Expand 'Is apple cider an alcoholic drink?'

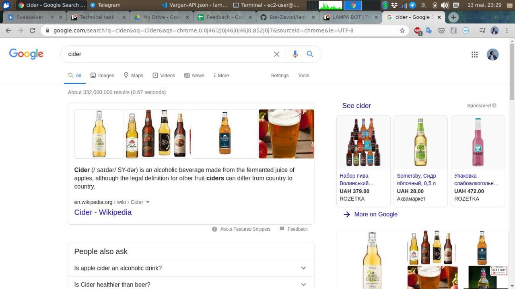[x=191, y=268]
